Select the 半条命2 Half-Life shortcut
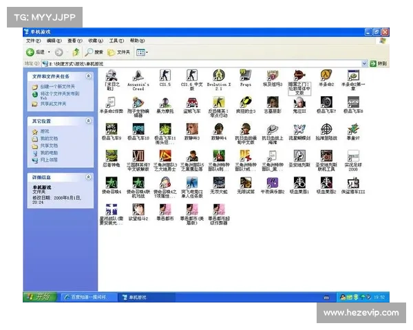The height and width of the screenshot is (330, 413). click(326, 76)
